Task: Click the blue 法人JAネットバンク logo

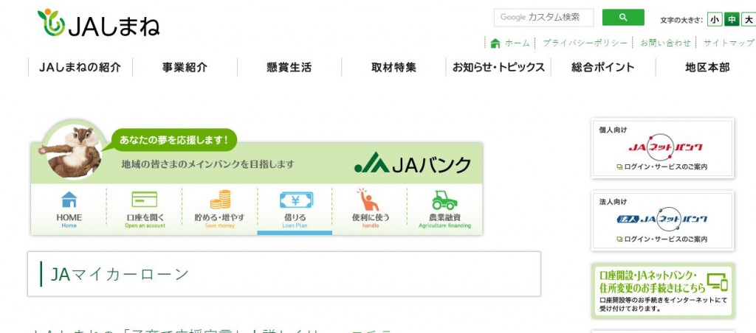Action: click(662, 220)
